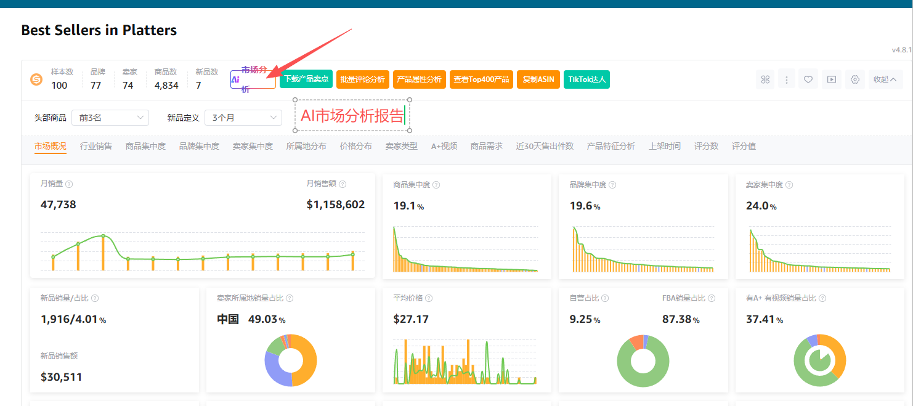
Task: Switch to the 价格分布 tab
Action: click(x=355, y=147)
